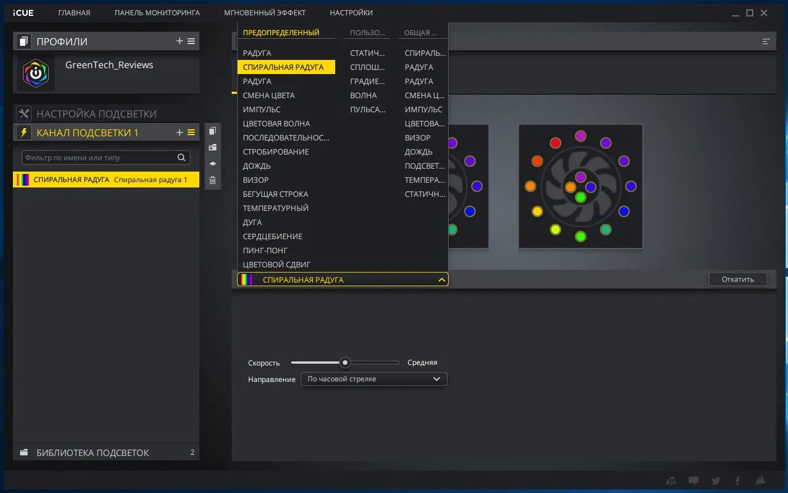Image resolution: width=788 pixels, height=493 pixels.
Task: Expand the Библиотека подсветок section
Action: click(106, 452)
